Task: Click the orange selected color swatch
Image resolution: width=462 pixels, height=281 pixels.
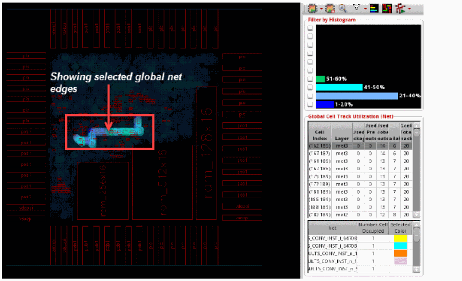Action: pyautogui.click(x=401, y=253)
